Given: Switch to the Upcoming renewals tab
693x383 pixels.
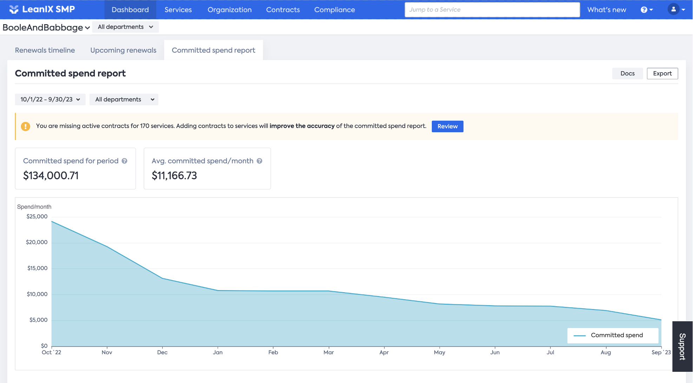Looking at the screenshot, I should tap(123, 50).
